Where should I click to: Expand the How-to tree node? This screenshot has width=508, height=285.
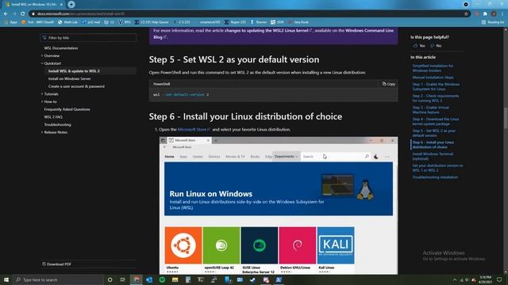(42, 101)
